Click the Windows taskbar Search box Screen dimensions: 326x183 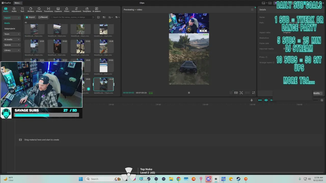(x=103, y=179)
